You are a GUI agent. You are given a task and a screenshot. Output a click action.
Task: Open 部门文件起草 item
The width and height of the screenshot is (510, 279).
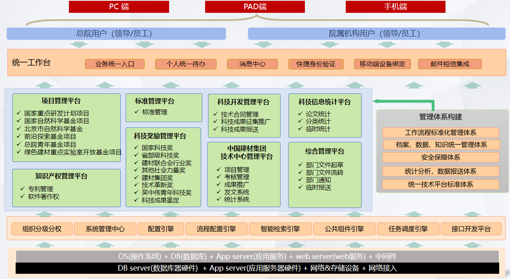(x=325, y=165)
